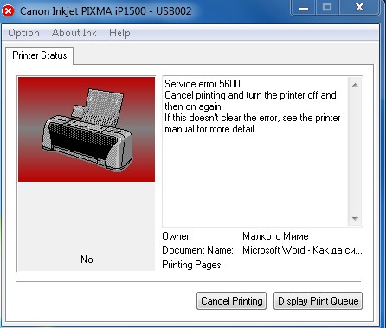Click the Owner name value
386x328 pixels.
(x=275, y=236)
